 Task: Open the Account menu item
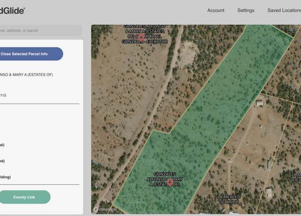tap(215, 10)
